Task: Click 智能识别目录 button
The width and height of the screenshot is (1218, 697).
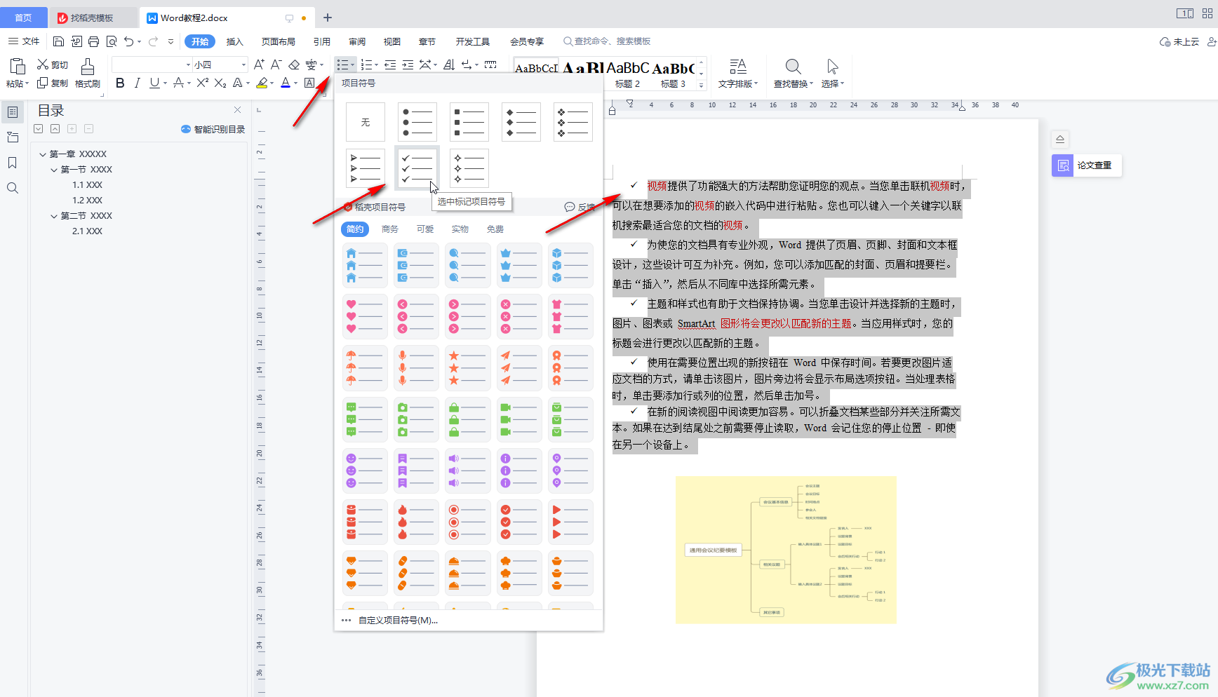Action: coord(213,129)
